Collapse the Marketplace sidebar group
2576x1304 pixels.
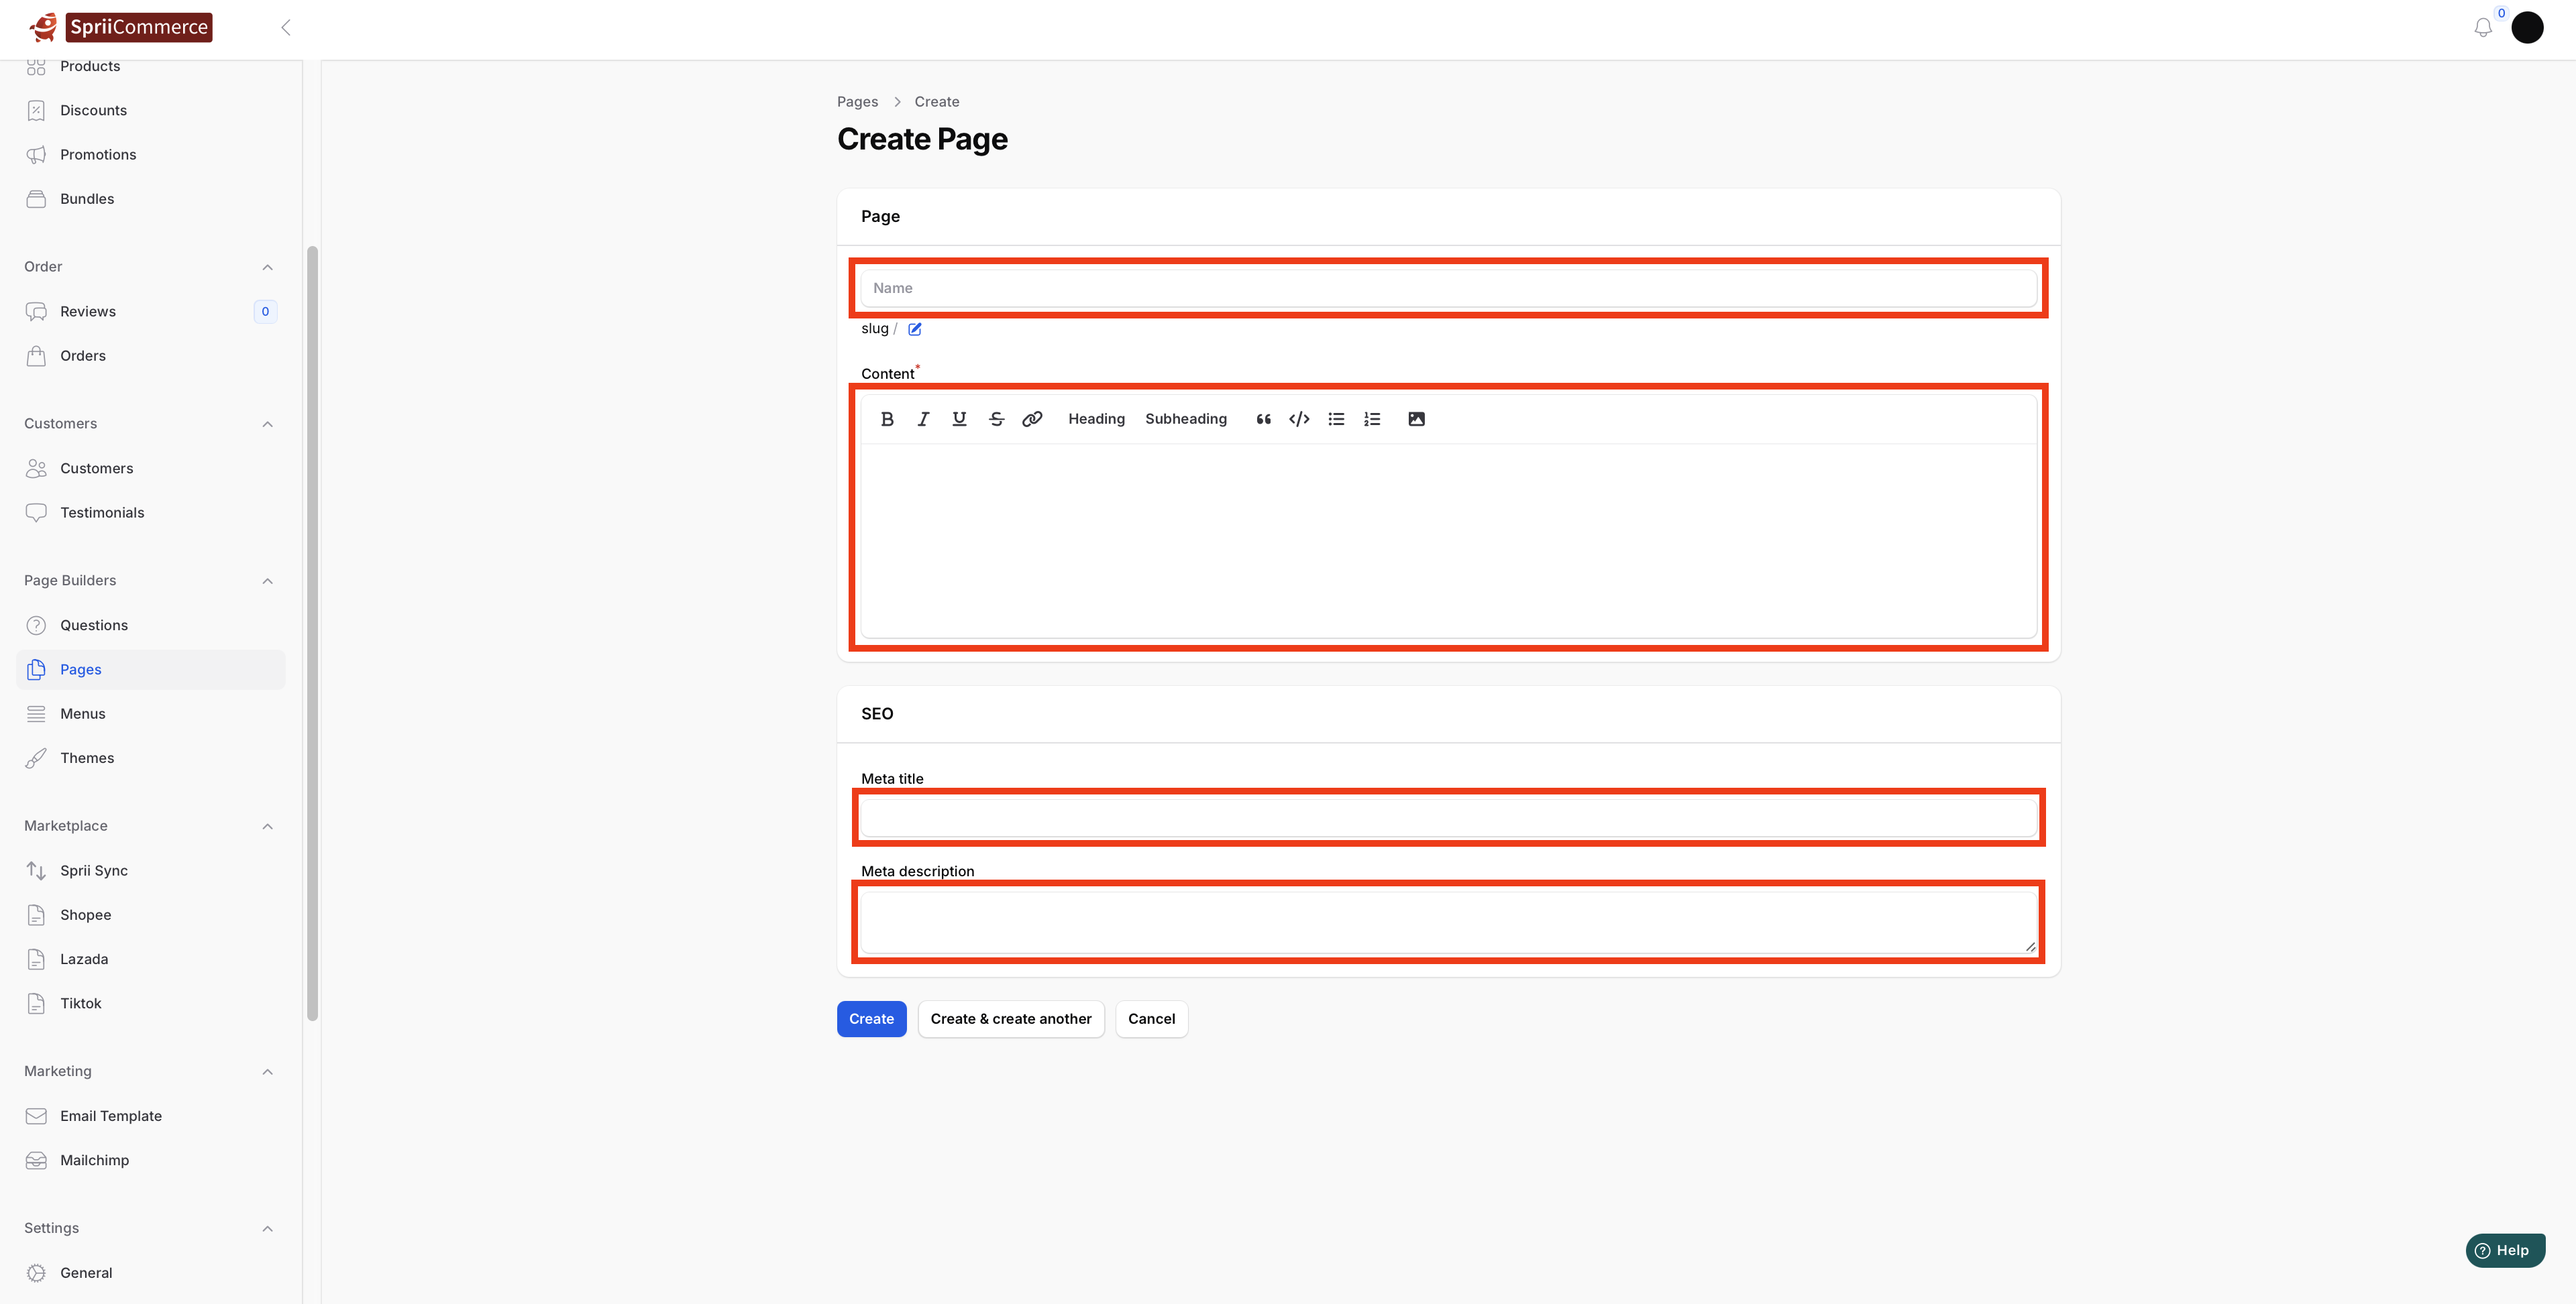point(267,827)
